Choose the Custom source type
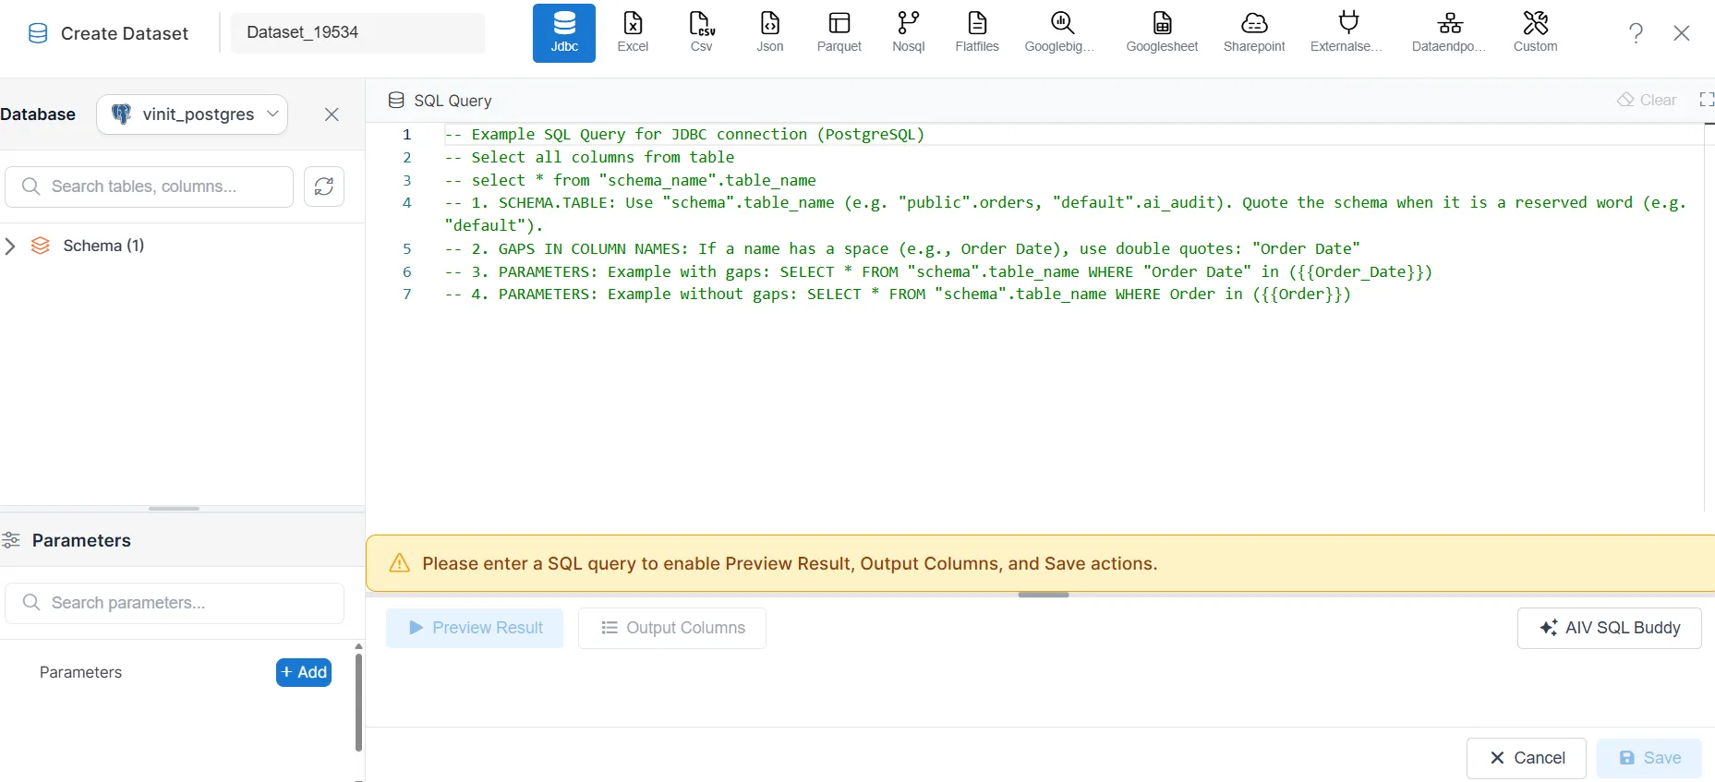Viewport: 1715px width, 782px height. (x=1536, y=33)
